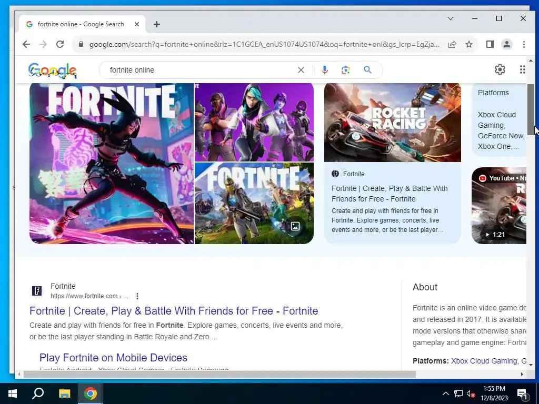Open Windows taskbar search
The height and width of the screenshot is (404, 539).
point(38,393)
